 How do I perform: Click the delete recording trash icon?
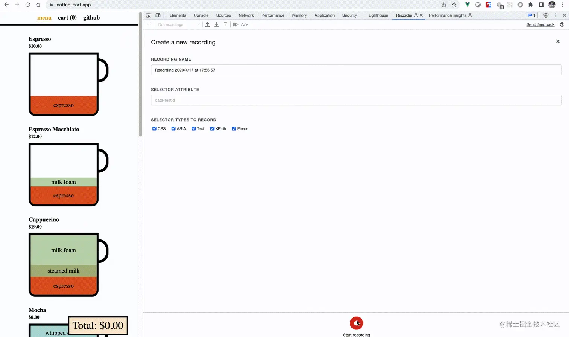click(225, 24)
